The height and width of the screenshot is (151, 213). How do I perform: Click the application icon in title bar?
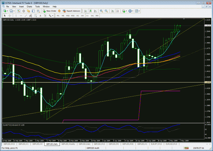click(x=3, y=3)
